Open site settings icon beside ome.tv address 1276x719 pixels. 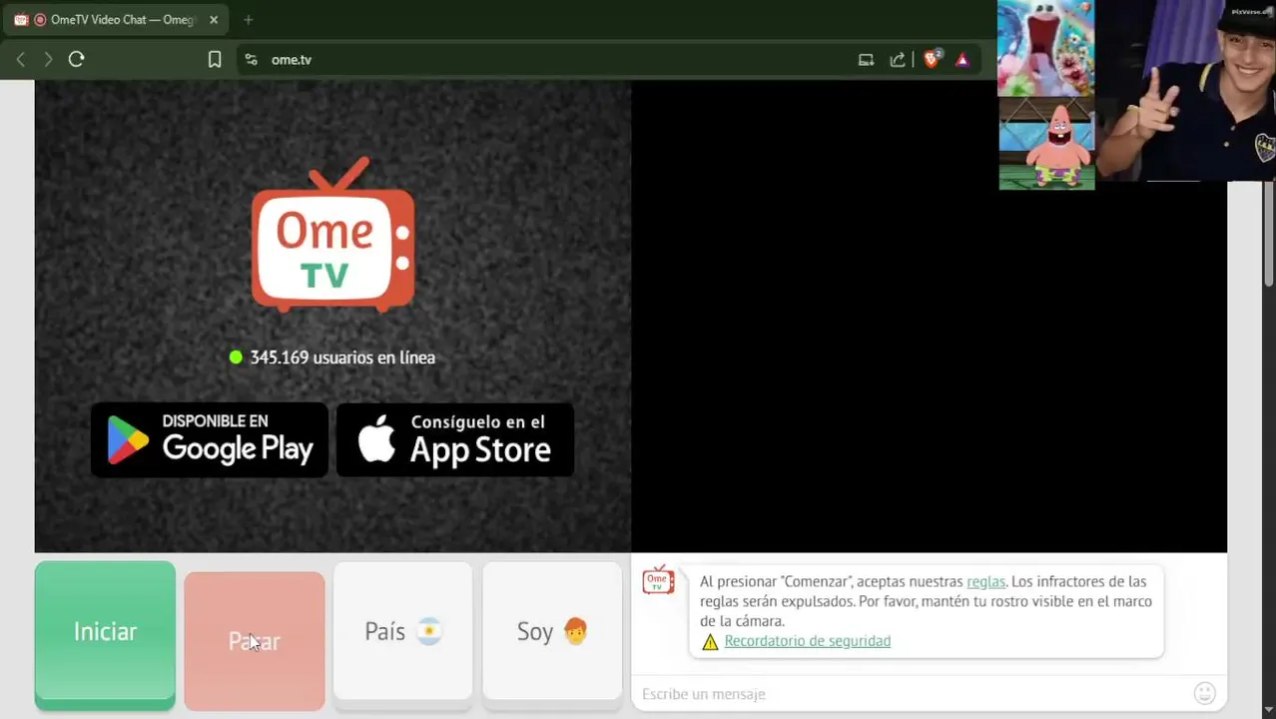(252, 60)
